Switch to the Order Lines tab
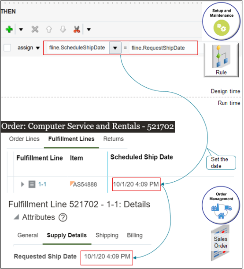 (24, 139)
